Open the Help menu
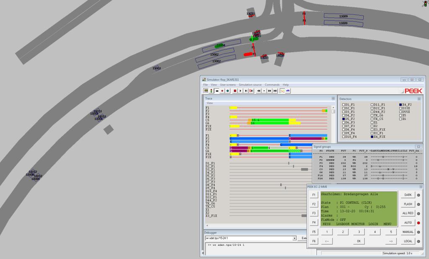The width and height of the screenshot is (429, 259). click(286, 85)
